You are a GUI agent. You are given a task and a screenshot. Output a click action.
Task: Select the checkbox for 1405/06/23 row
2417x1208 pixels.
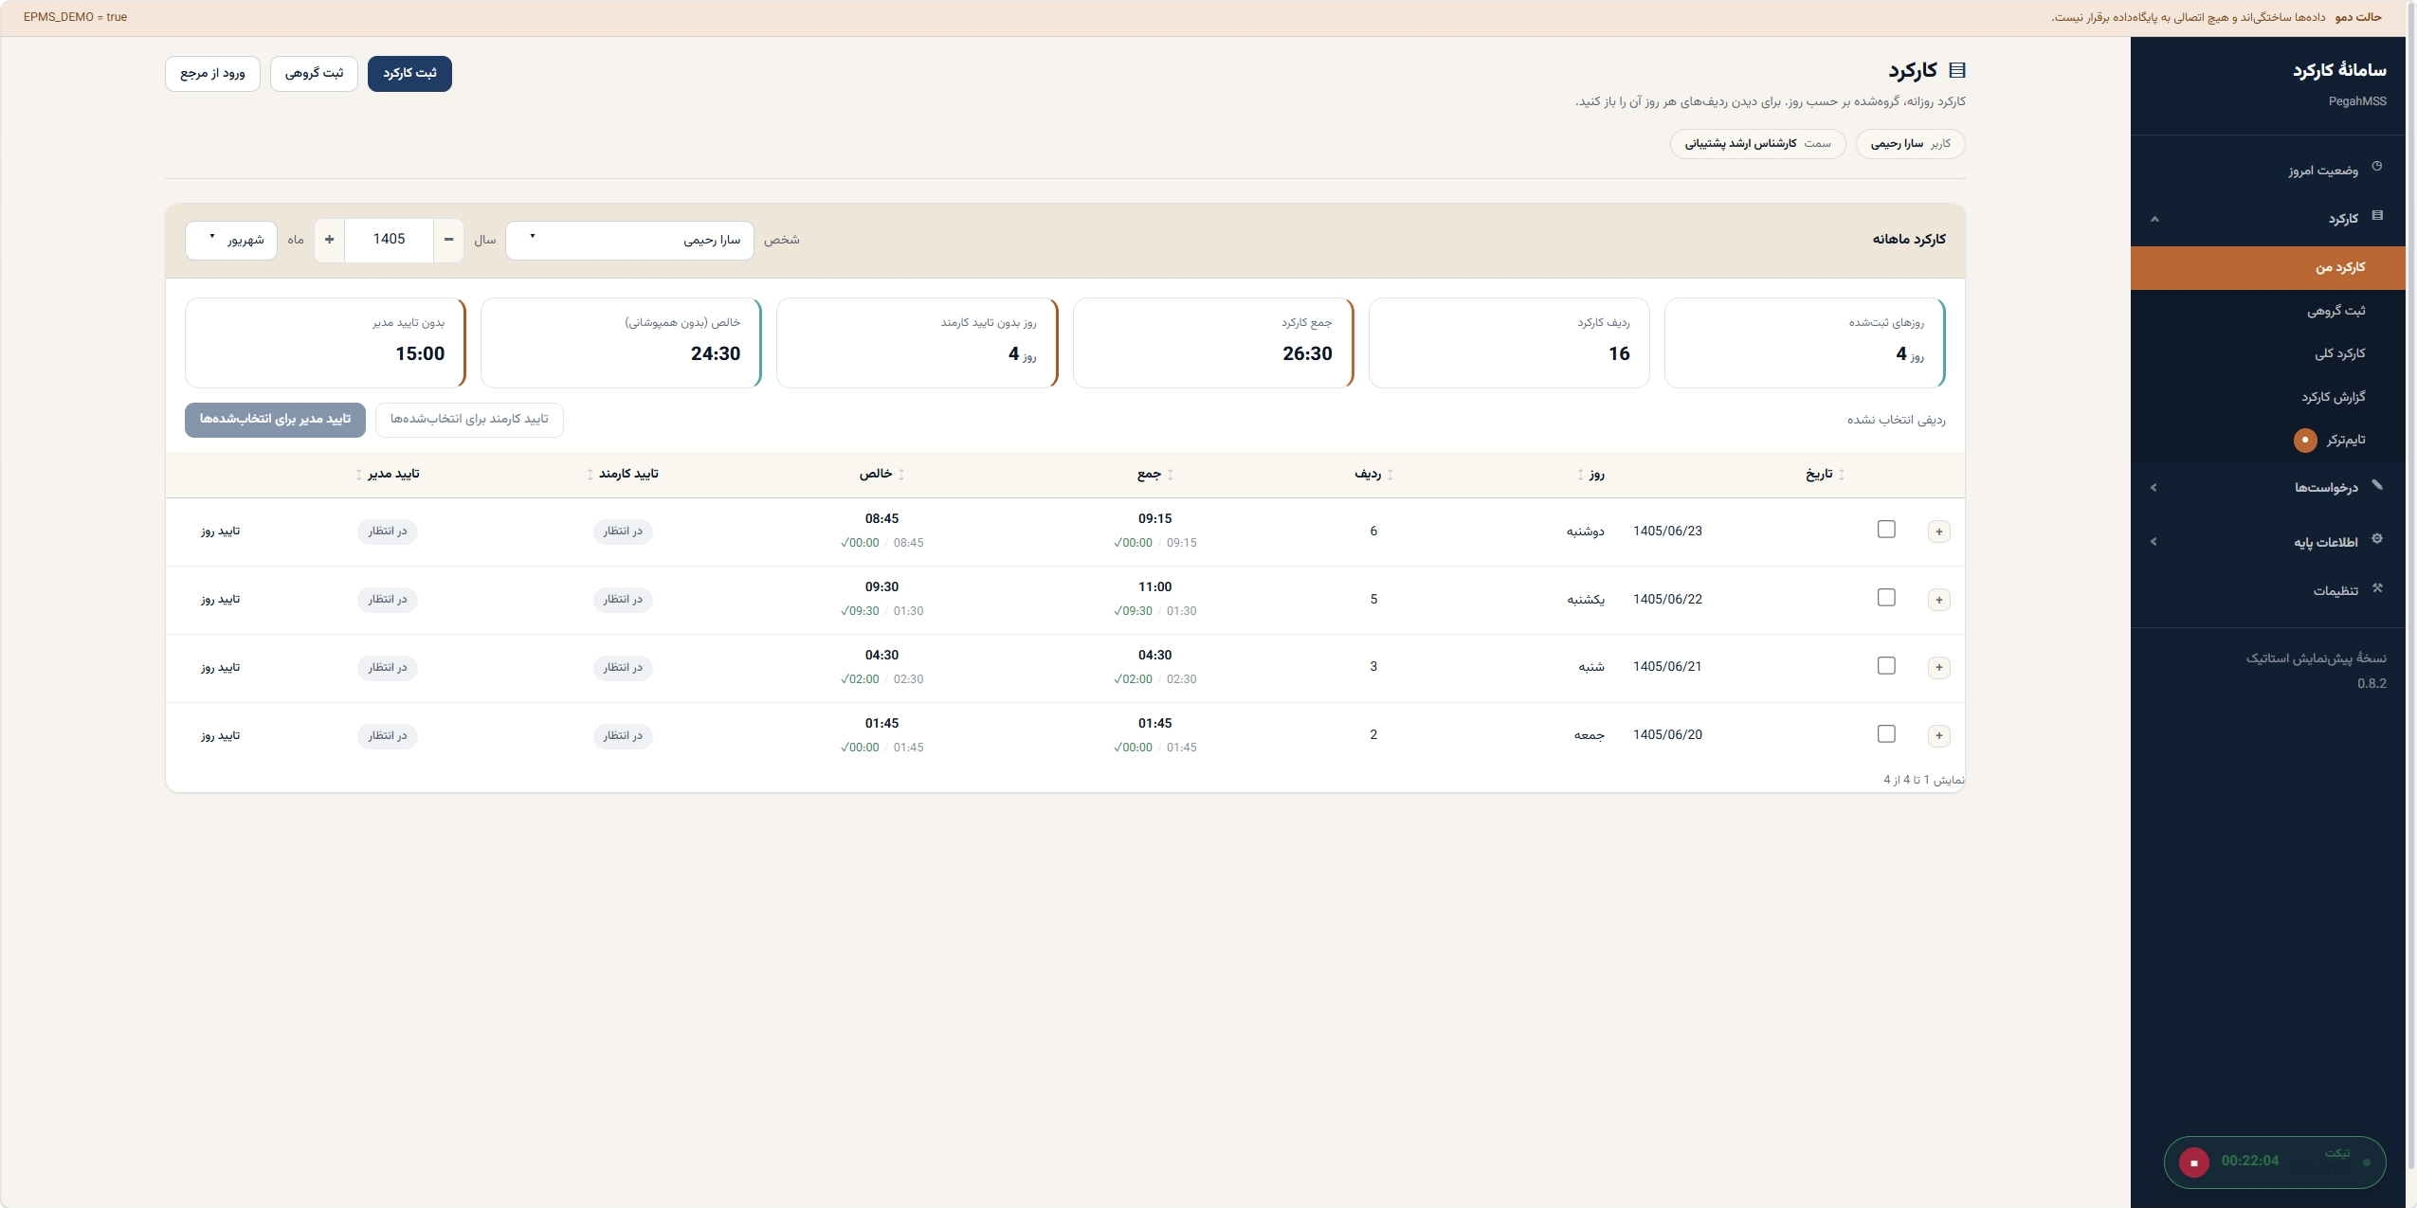click(x=1886, y=530)
